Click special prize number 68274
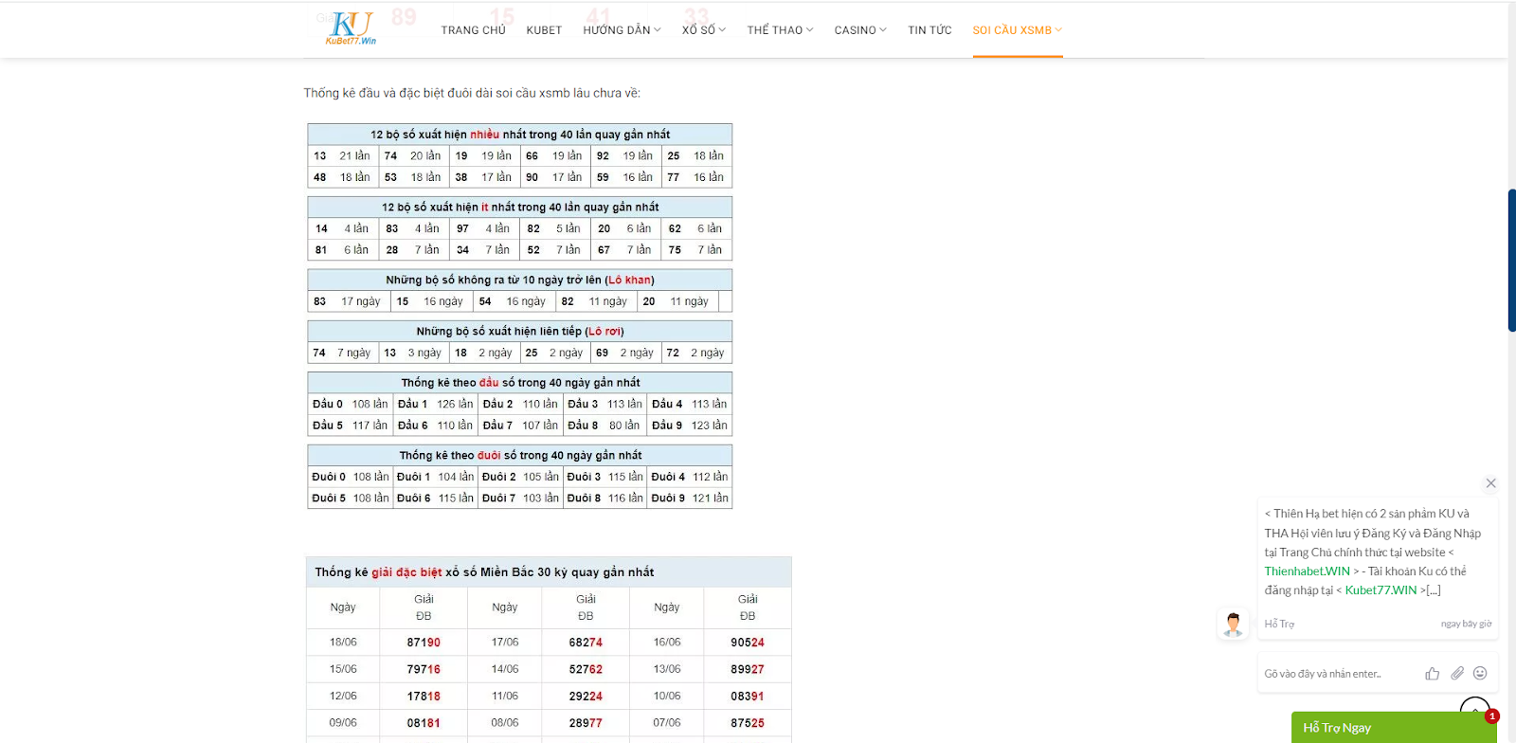The height and width of the screenshot is (743, 1516). tap(586, 643)
